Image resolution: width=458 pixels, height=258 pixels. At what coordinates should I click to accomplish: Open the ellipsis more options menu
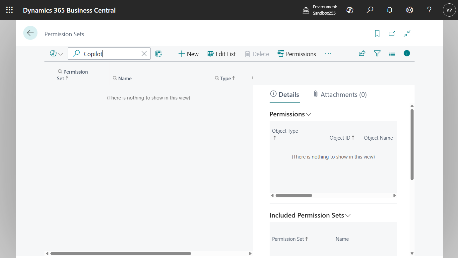tap(328, 53)
